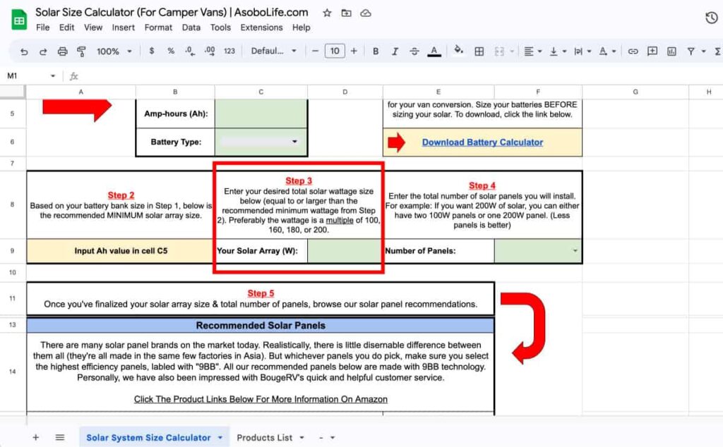Click the functions sigma icon

tap(717, 51)
